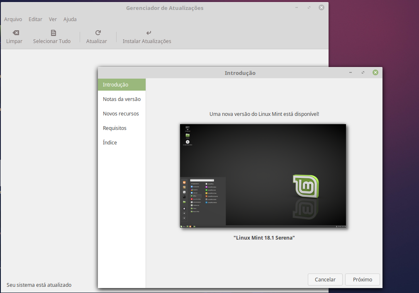Proceed using the Próximo button
The height and width of the screenshot is (293, 419).
coord(362,279)
